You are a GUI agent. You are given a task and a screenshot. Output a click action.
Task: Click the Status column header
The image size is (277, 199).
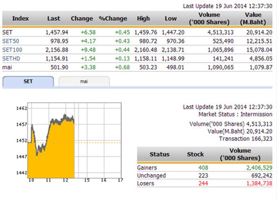(x=160, y=154)
